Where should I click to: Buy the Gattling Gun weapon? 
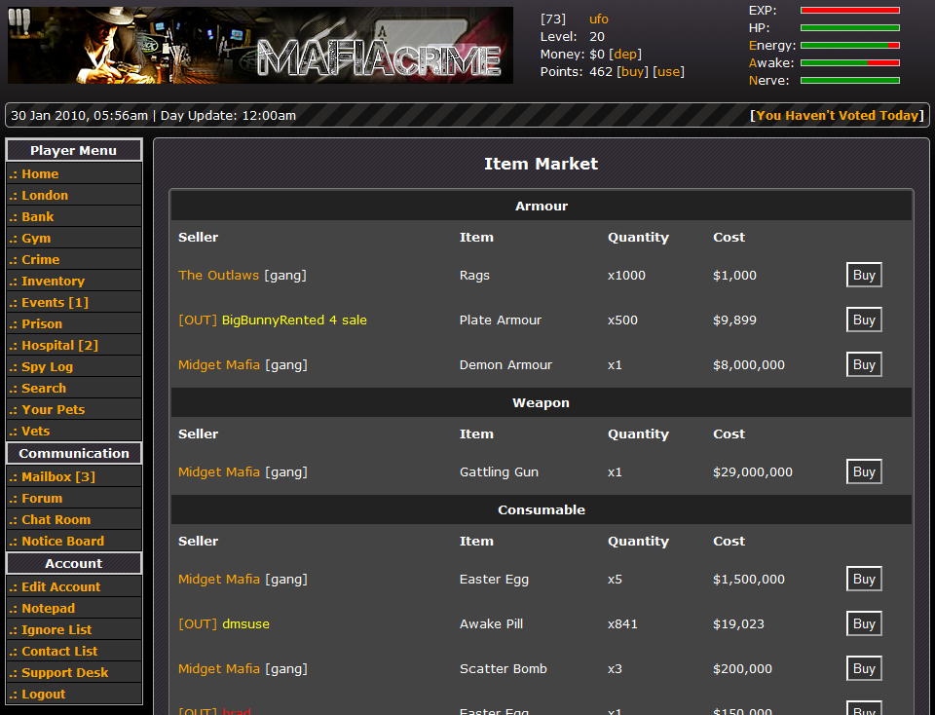pyautogui.click(x=863, y=472)
